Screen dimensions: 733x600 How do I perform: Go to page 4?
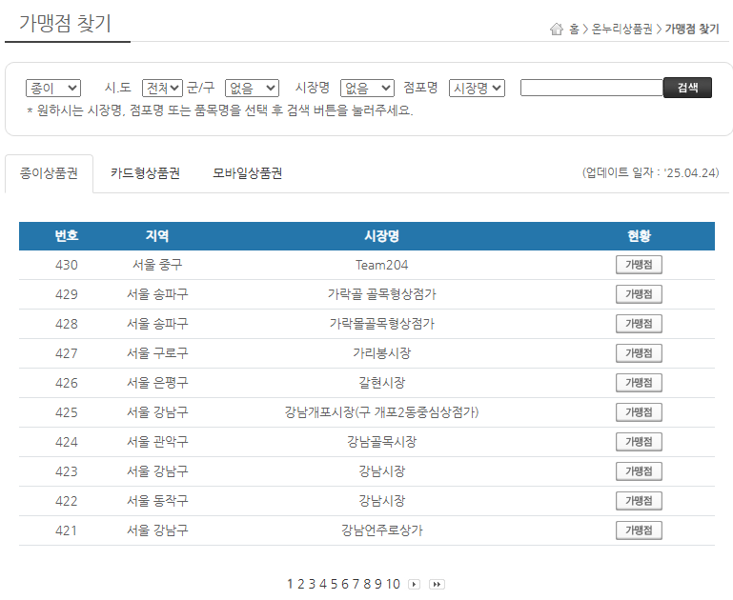tap(322, 584)
